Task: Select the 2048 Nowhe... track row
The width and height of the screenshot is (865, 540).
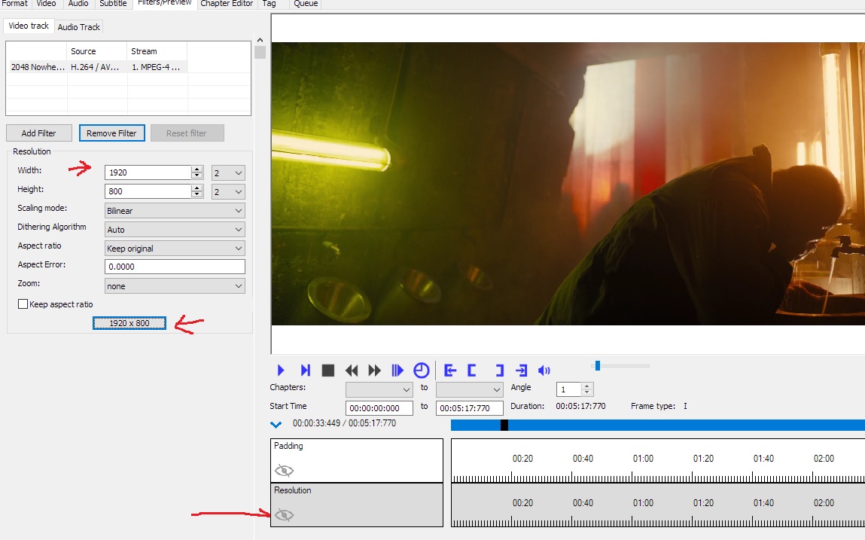Action: [x=99, y=67]
